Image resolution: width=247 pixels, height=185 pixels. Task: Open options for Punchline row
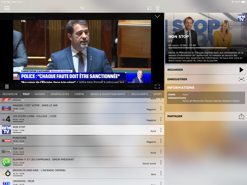pyautogui.click(x=161, y=141)
